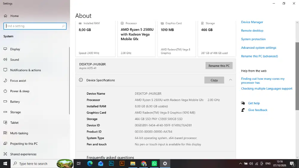Click the Tablet sidebar icon
Screen dimensions: 299x168
point(5,123)
